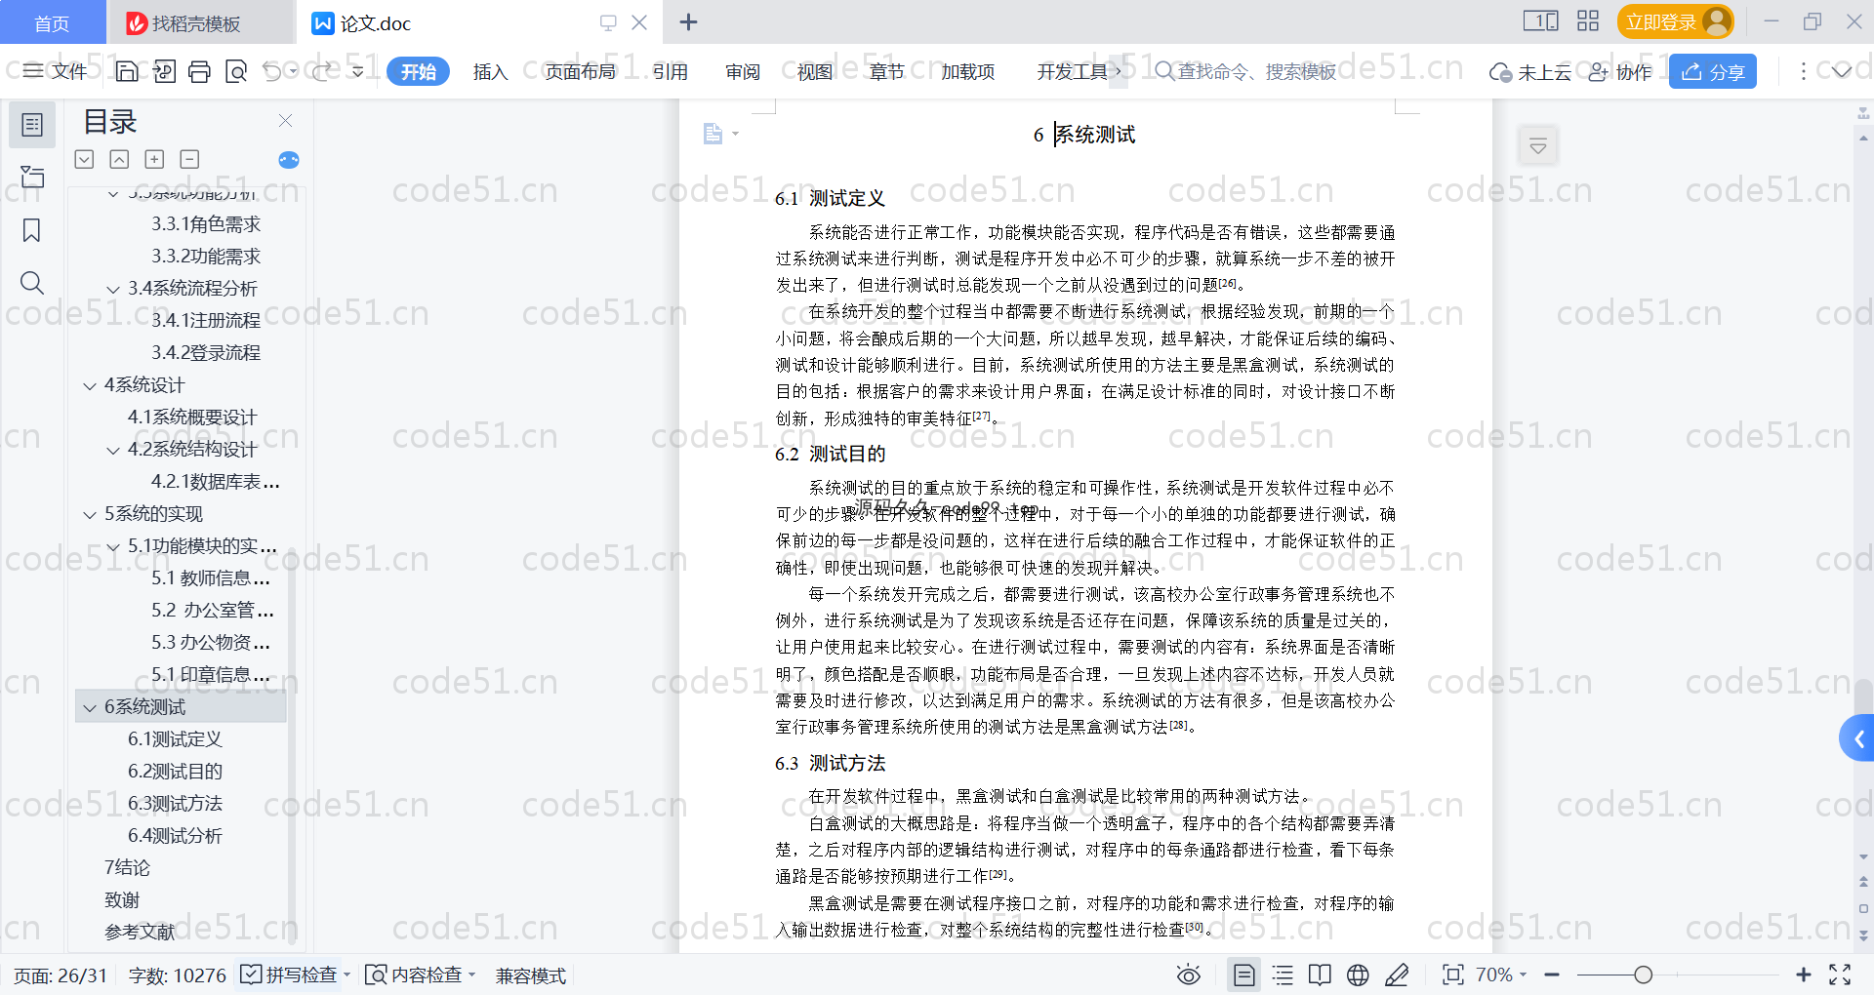
Task: Click 未上云 cloud status button
Action: [x=1529, y=71]
